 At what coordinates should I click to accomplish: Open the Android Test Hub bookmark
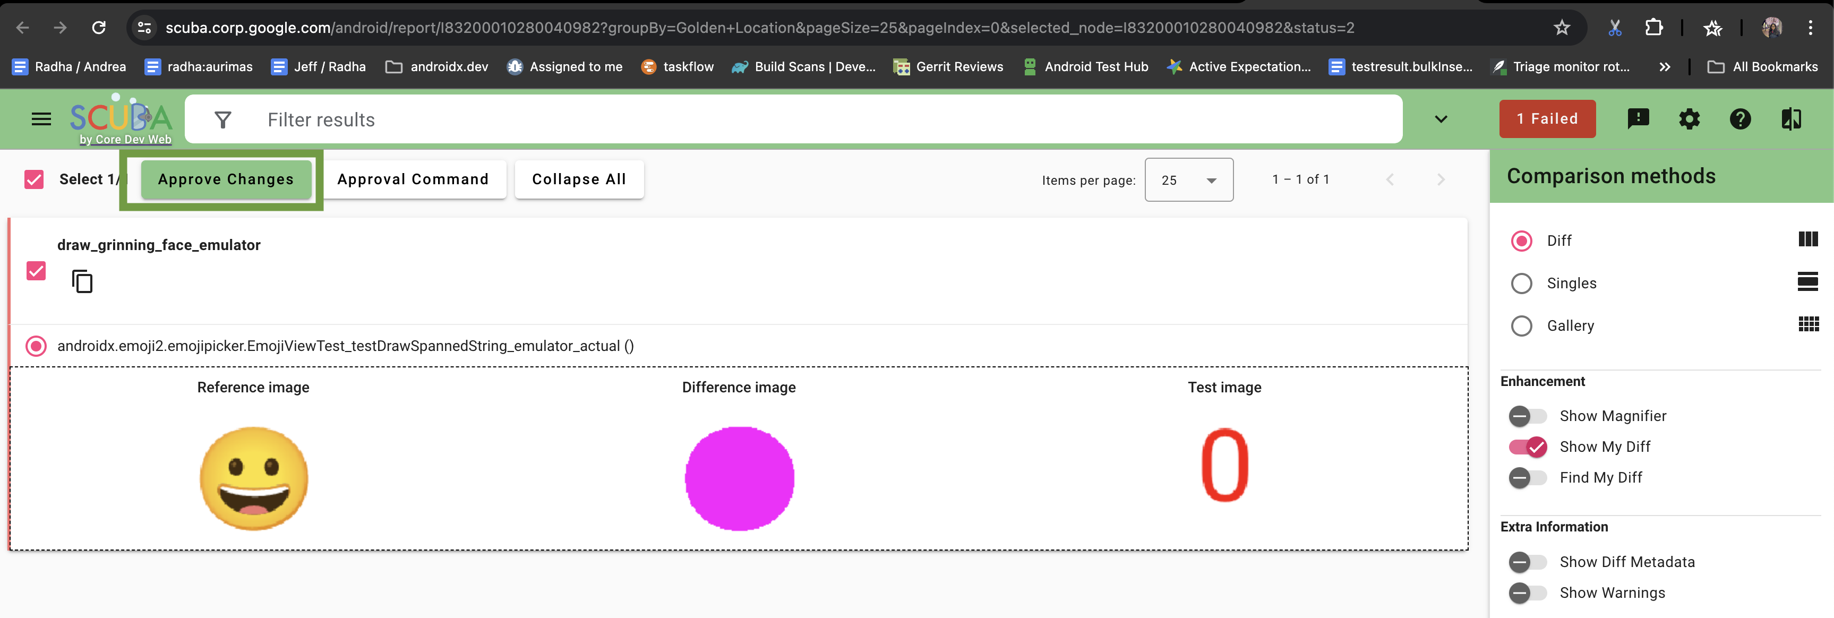(1085, 67)
